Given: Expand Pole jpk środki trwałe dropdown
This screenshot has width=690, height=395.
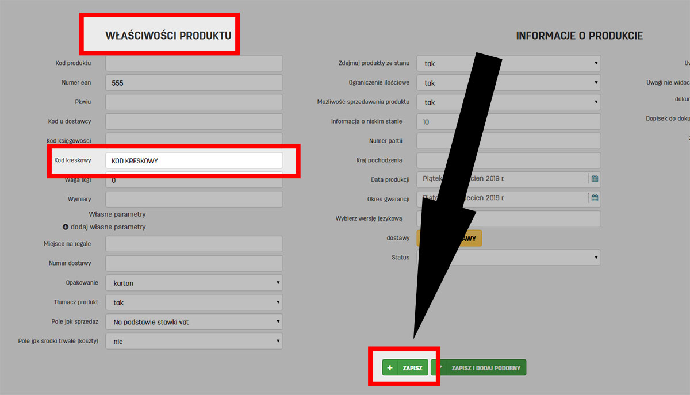Looking at the screenshot, I should point(194,342).
